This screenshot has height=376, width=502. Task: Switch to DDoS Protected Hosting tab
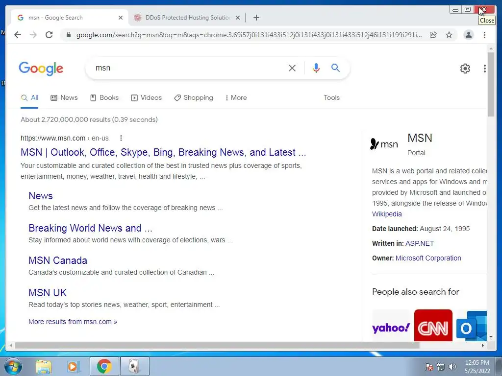pyautogui.click(x=187, y=18)
